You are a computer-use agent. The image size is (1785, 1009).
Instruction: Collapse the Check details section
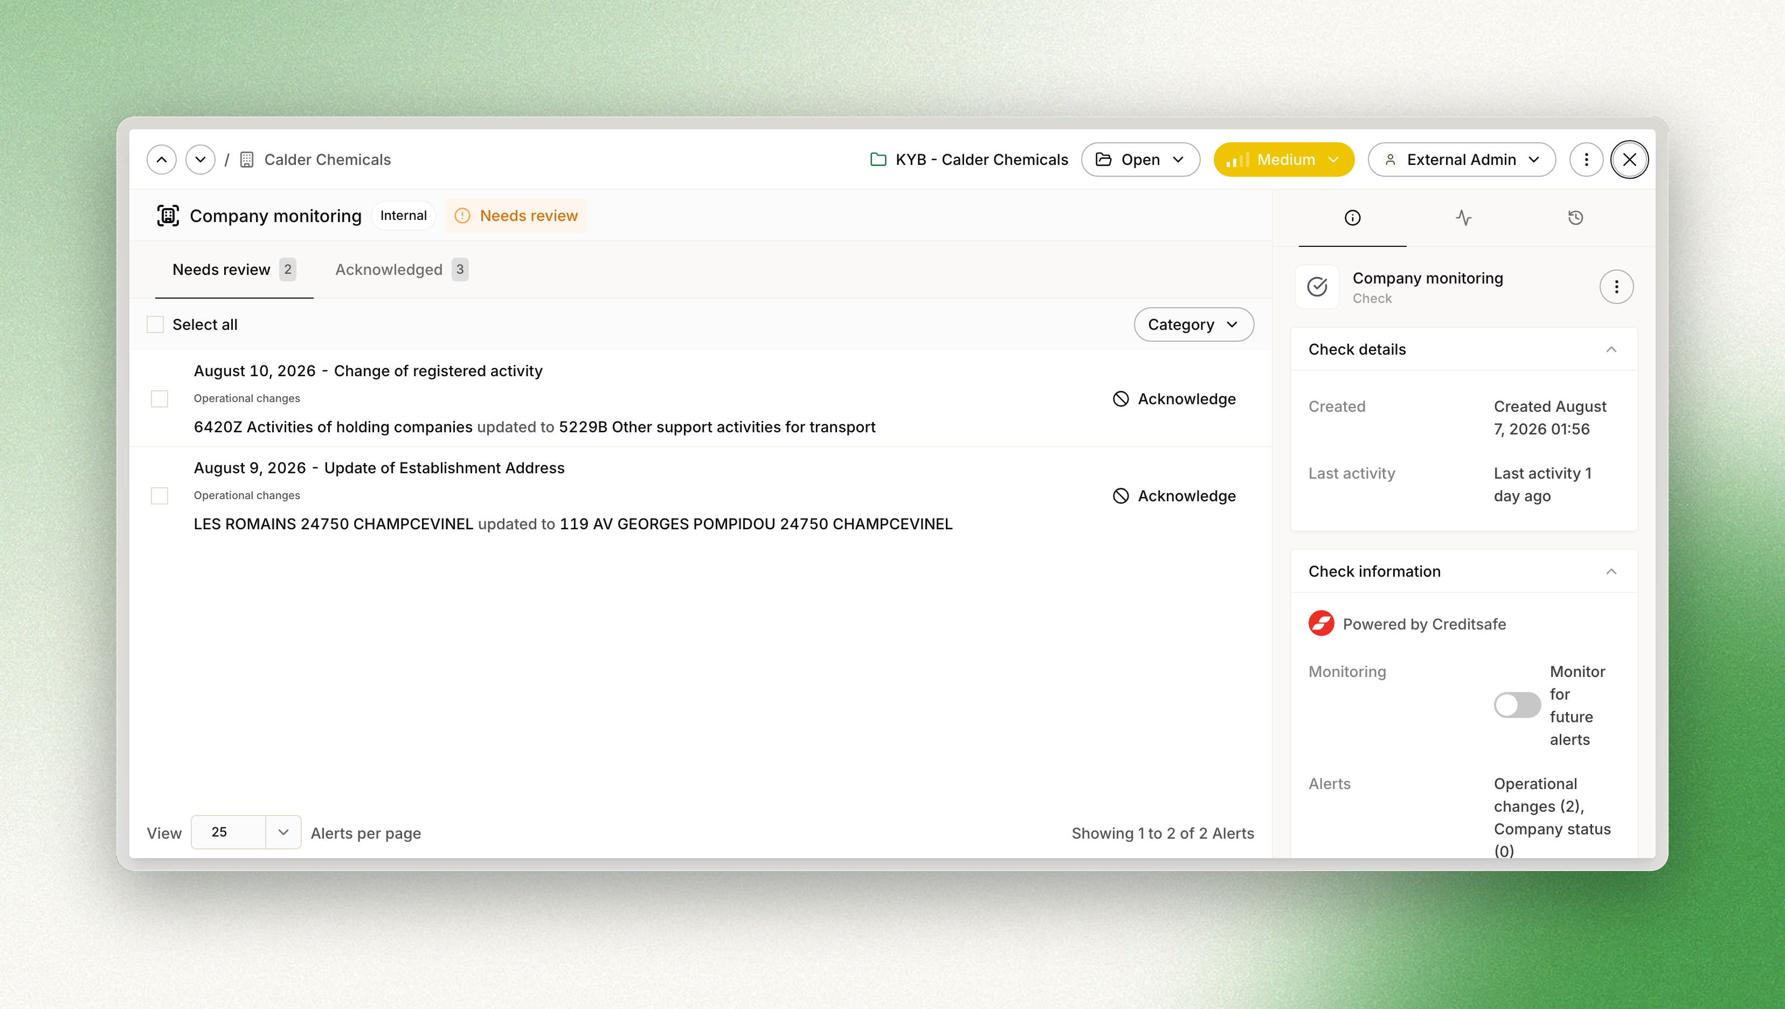tap(1611, 349)
